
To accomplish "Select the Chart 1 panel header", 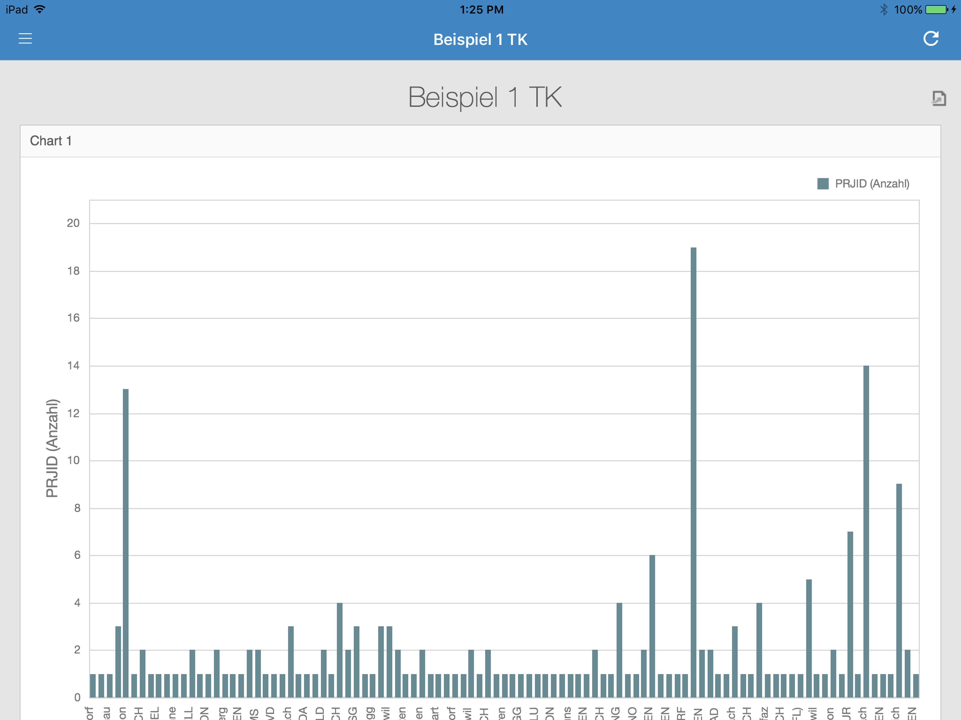I will pyautogui.click(x=51, y=141).
